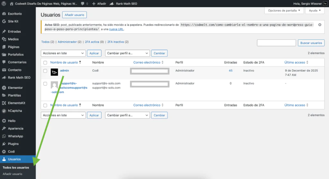Select all users via header checkbox

click(45, 62)
